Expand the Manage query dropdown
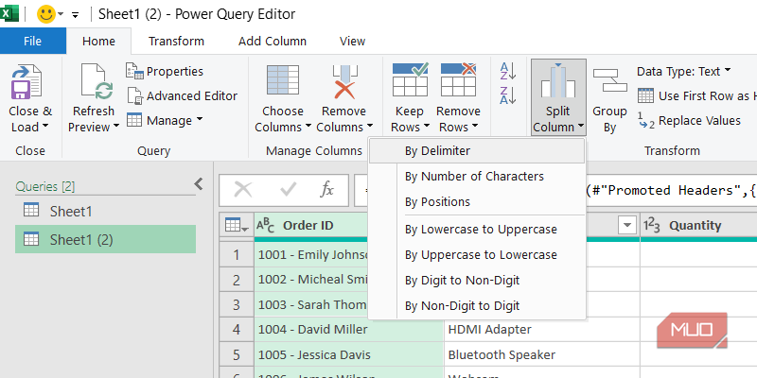The image size is (757, 378). coord(165,120)
